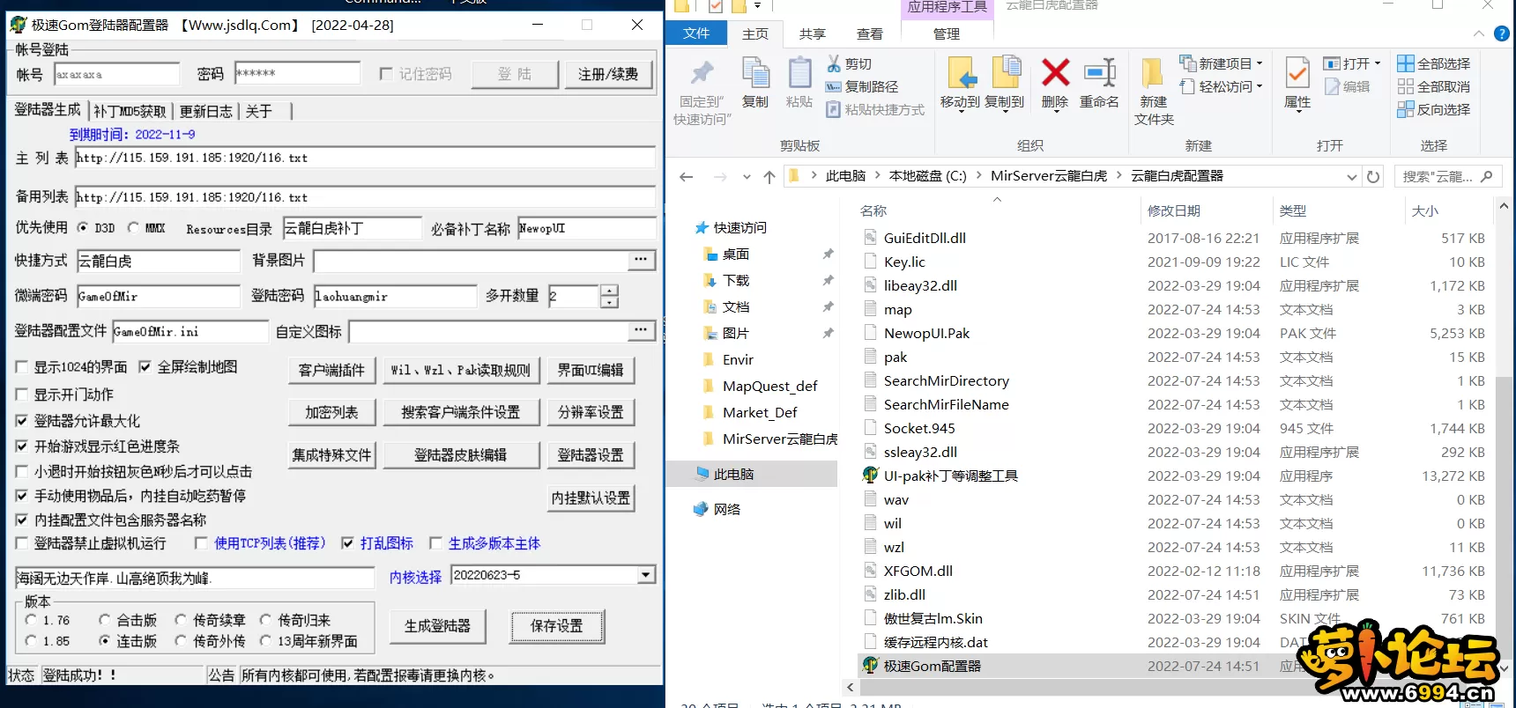
Task: Click the 快捷方式 name input field
Action: coord(159,262)
